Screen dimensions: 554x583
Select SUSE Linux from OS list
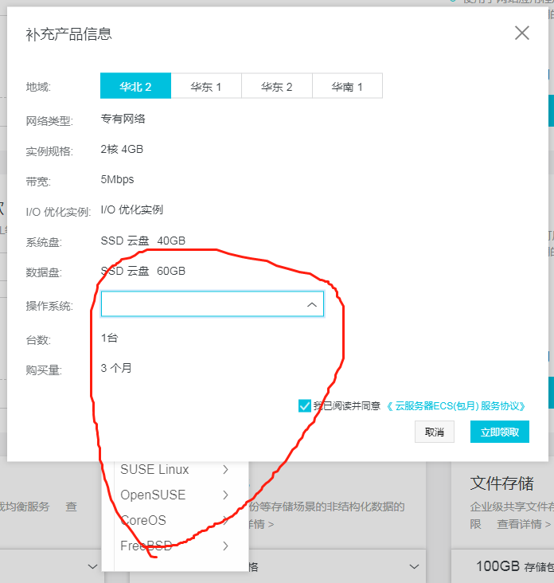pyautogui.click(x=154, y=470)
